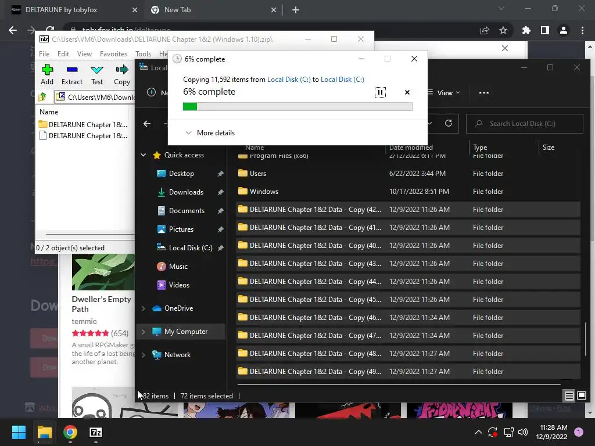Open File Explorer from taskbar
This screenshot has width=595, height=446.
point(44,432)
